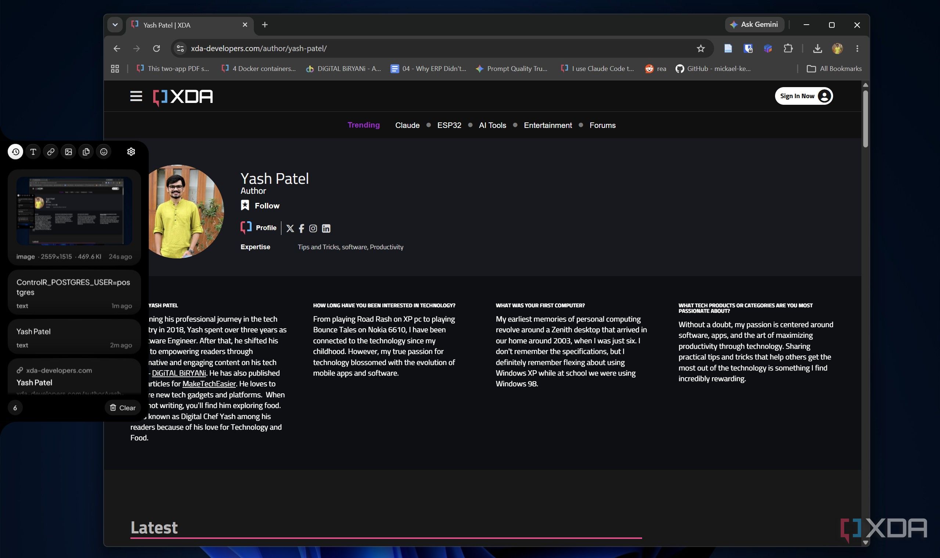Open Chrome profile avatar

pyautogui.click(x=838, y=49)
